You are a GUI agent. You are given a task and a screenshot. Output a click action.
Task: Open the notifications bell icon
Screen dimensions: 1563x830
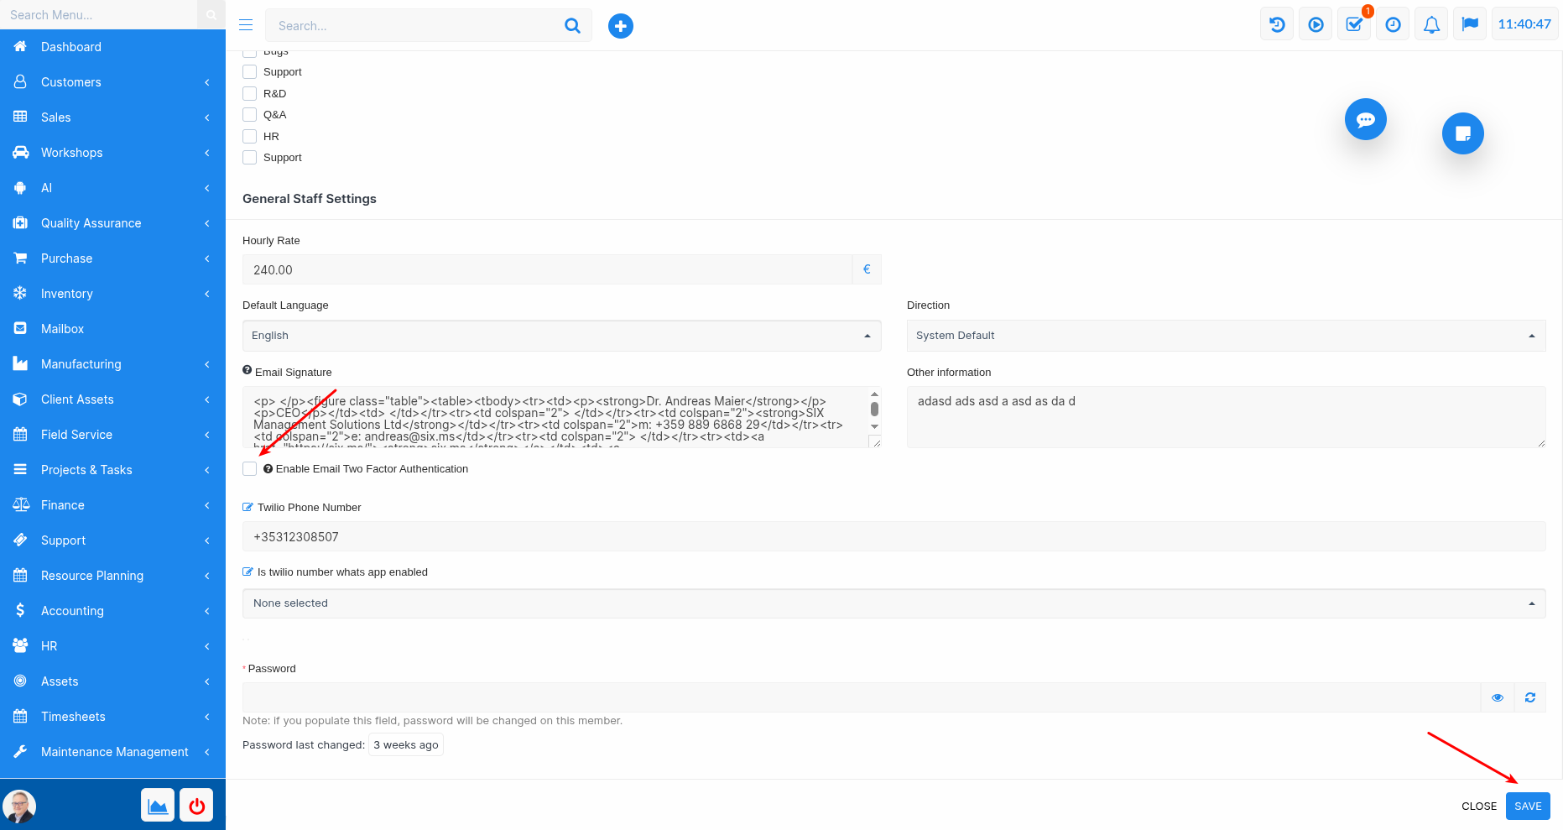[x=1431, y=24]
